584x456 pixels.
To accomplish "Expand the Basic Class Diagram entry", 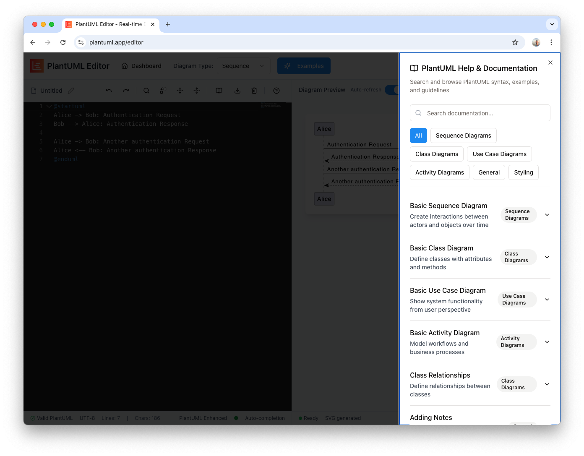I will click(547, 257).
